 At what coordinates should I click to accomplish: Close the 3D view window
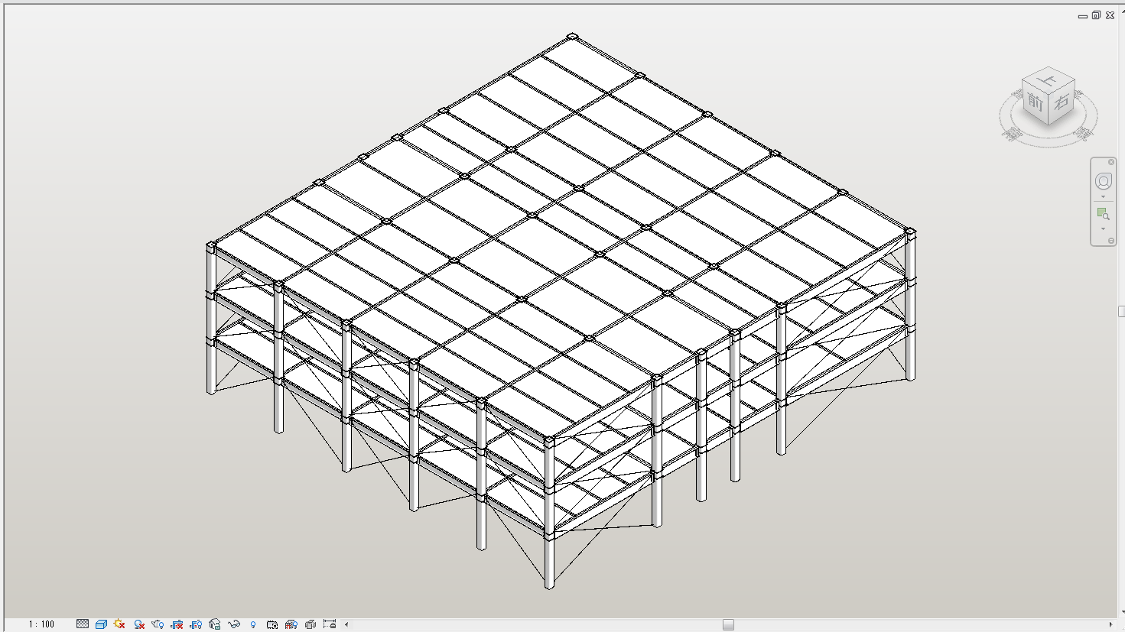[1110, 15]
